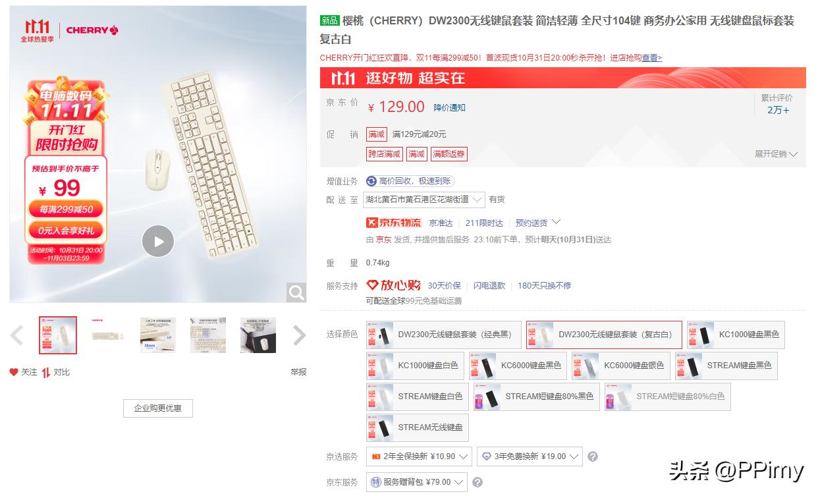Click the 高价回收 recycle icon

(371, 181)
